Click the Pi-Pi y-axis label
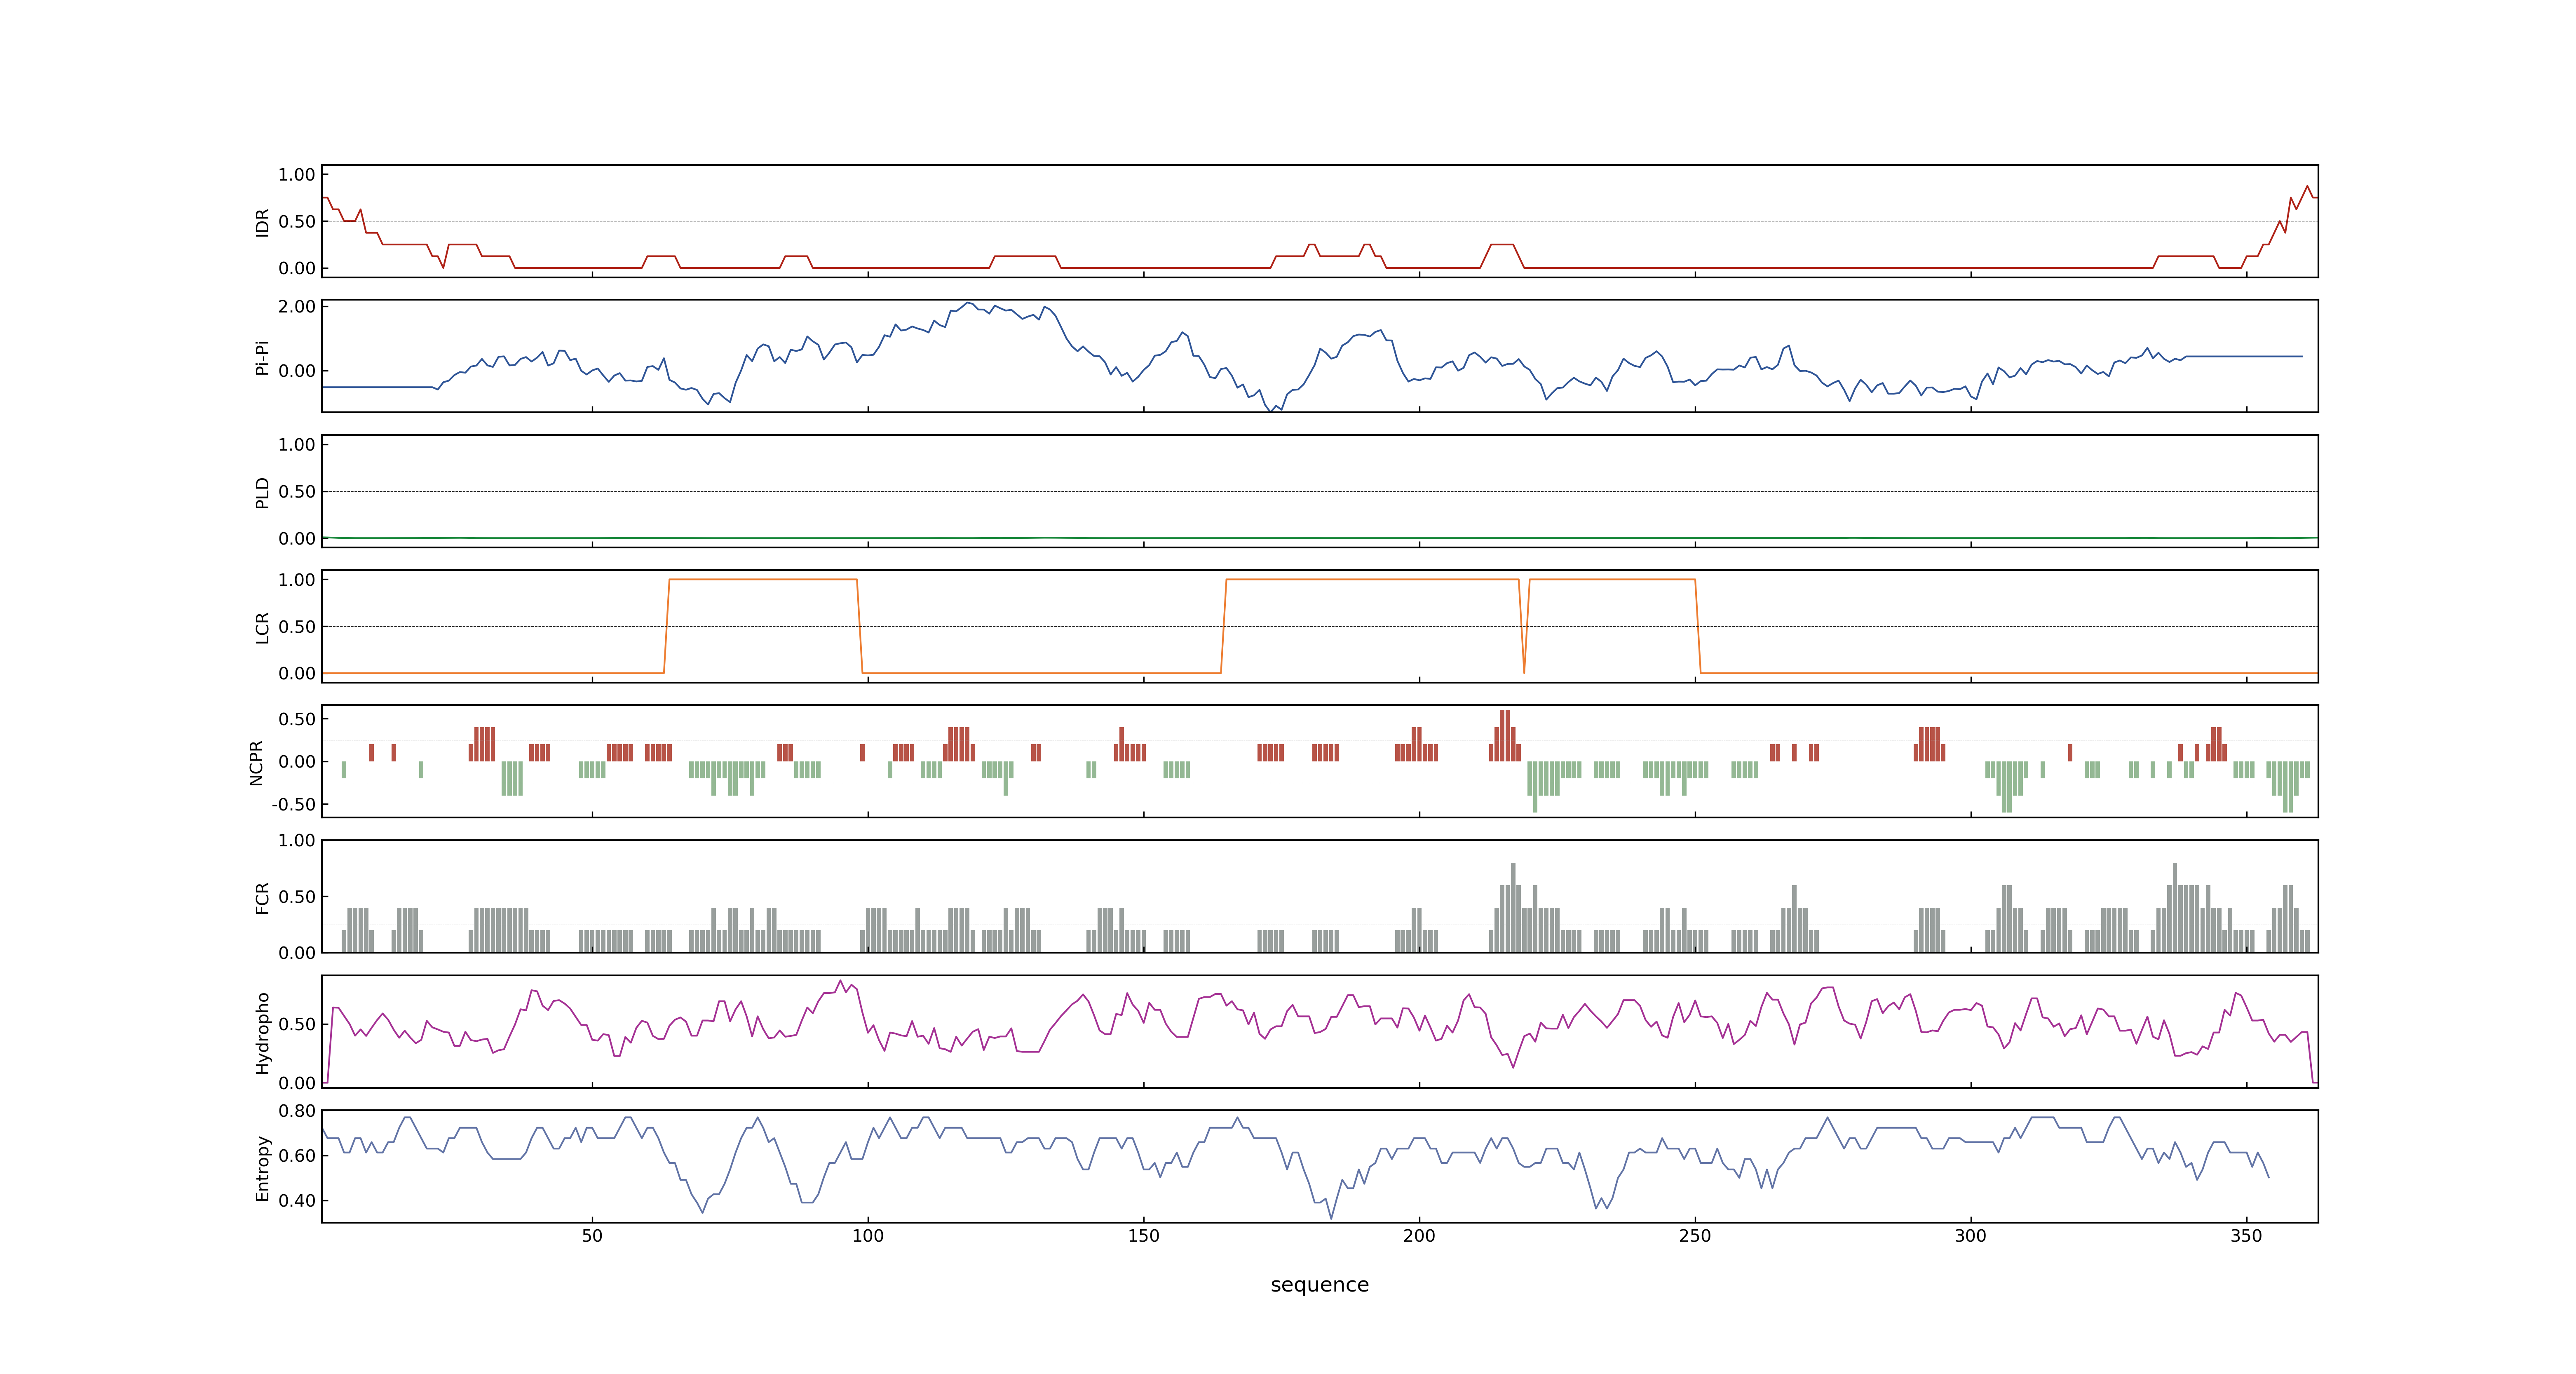Viewport: 2576px width, 1374px height. click(262, 357)
